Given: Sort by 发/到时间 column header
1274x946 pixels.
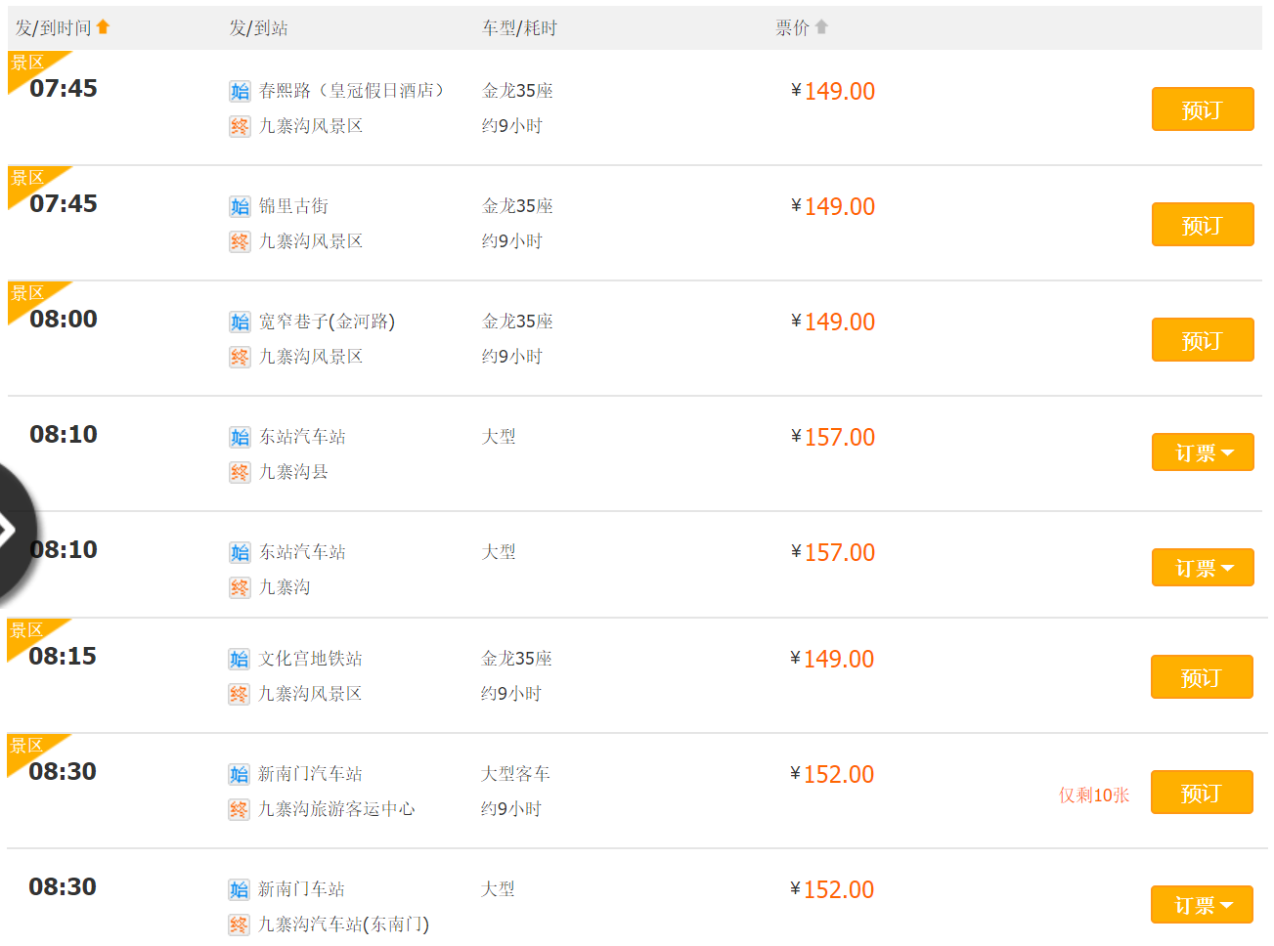Looking at the screenshot, I should click(x=53, y=27).
